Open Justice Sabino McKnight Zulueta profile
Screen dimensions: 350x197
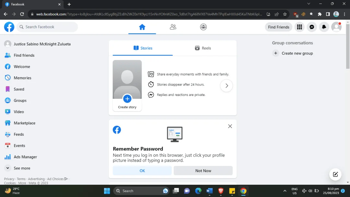pos(38,44)
